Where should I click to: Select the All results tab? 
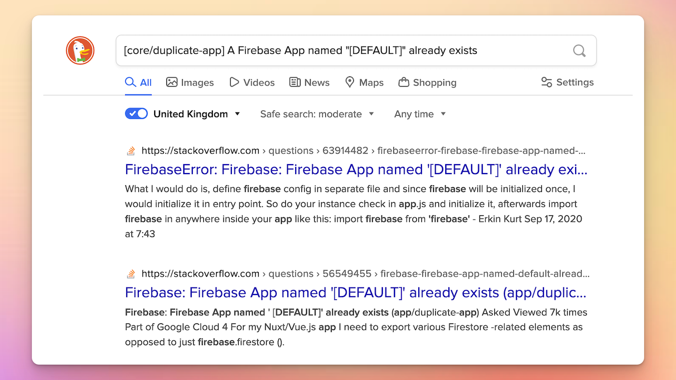[x=138, y=82]
